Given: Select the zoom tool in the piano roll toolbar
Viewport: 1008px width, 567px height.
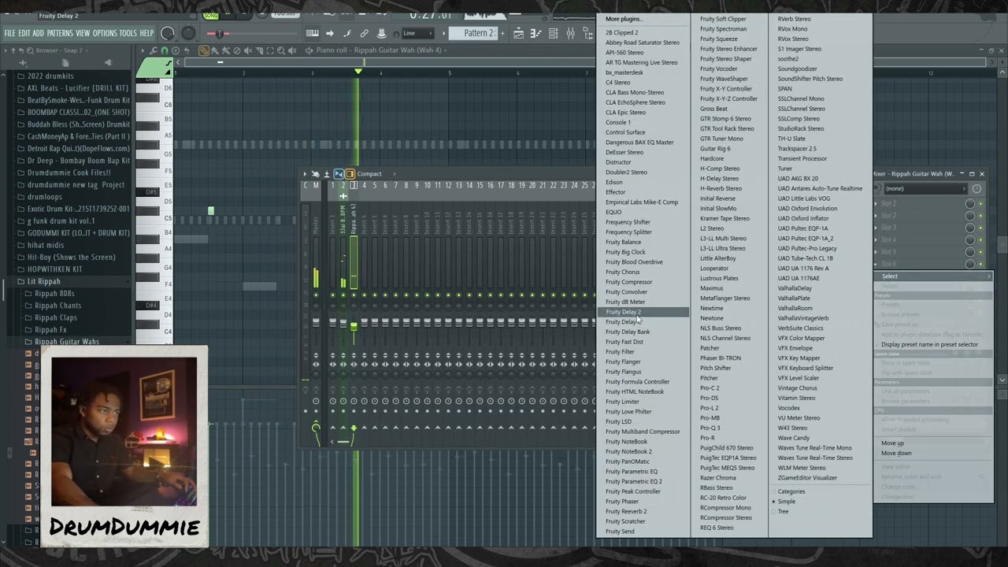Looking at the screenshot, I should point(280,50).
